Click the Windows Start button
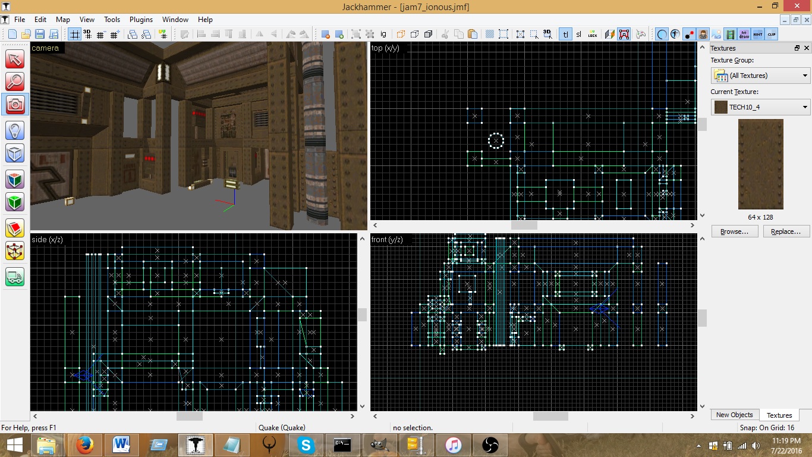 [15, 445]
